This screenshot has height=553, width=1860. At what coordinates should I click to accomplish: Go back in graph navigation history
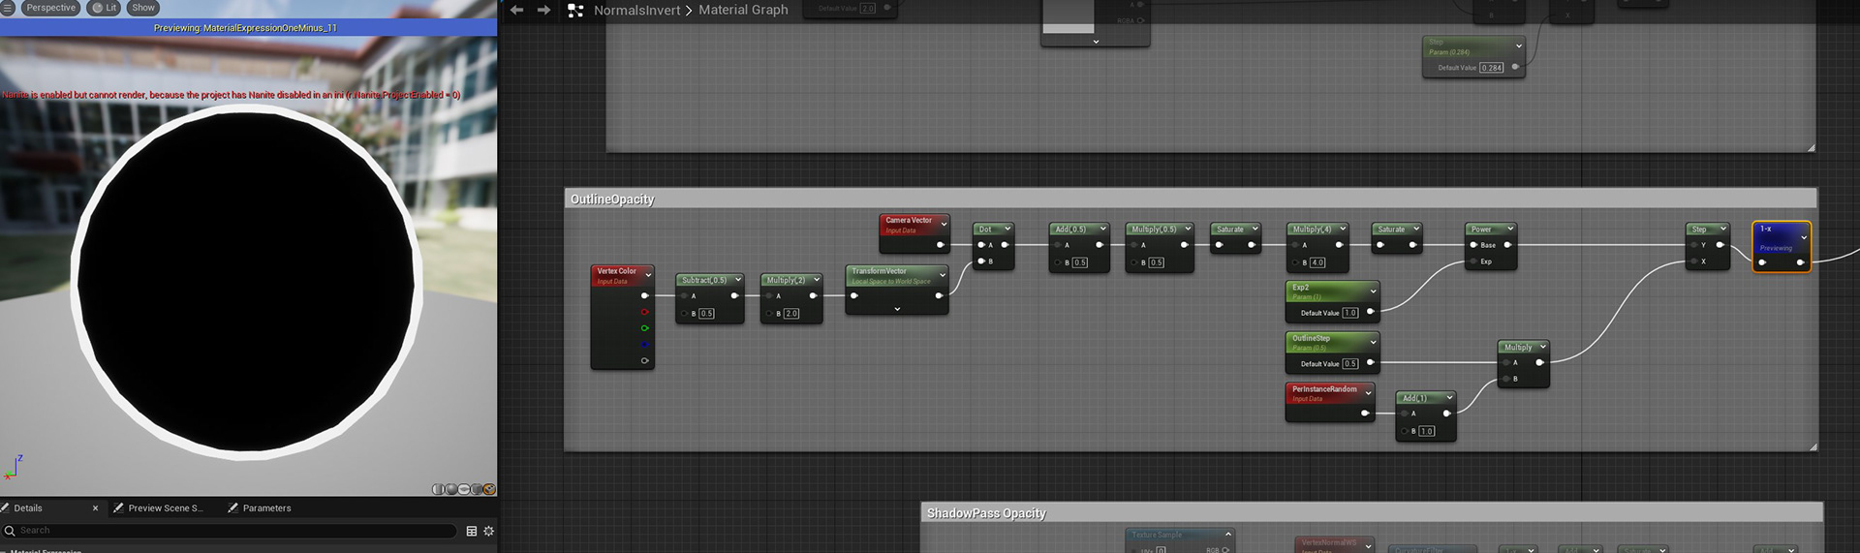tap(516, 10)
